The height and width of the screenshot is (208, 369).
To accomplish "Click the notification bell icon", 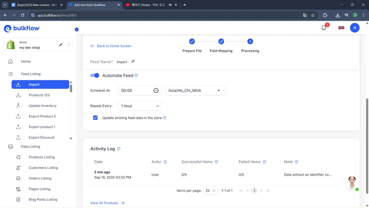I will click(324, 28).
